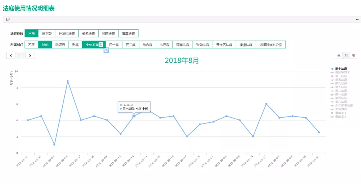Switch chart view to 年 (year)

[339, 55]
